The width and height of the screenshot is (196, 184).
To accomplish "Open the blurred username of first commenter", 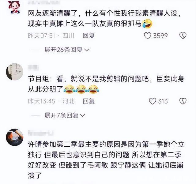I will point(44,2).
